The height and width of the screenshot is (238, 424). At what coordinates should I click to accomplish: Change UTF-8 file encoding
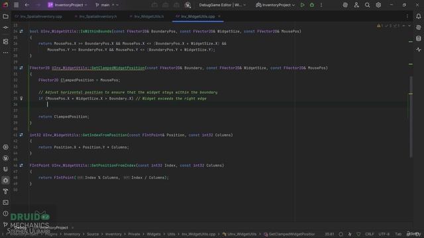(384, 234)
